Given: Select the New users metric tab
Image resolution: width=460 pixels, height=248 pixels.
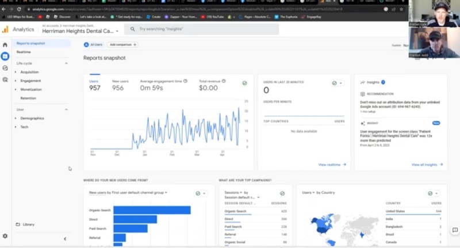Looking at the screenshot, I should tap(120, 85).
